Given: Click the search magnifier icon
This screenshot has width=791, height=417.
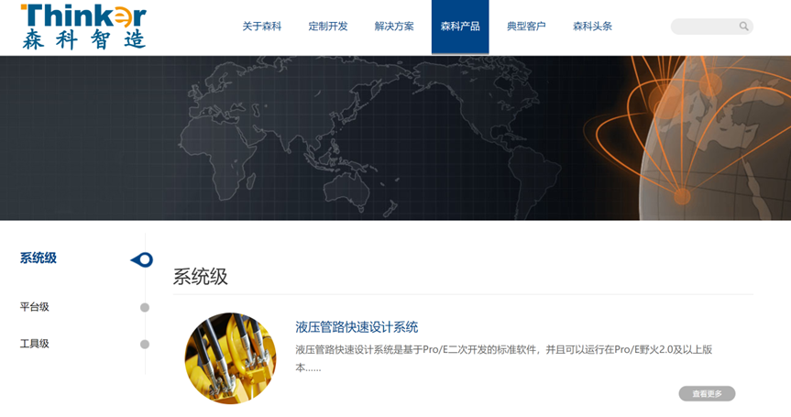Looking at the screenshot, I should [744, 27].
